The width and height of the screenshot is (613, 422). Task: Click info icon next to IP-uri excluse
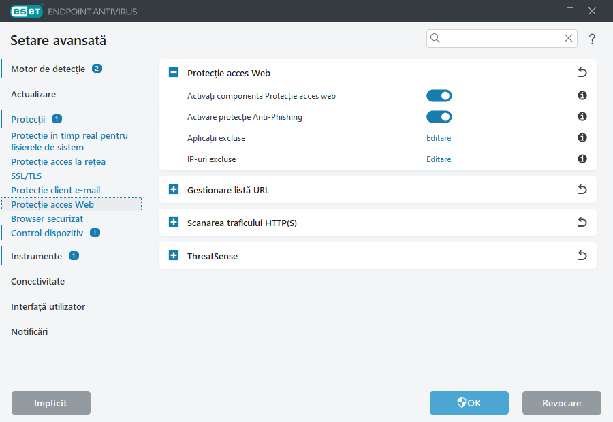[x=582, y=159]
